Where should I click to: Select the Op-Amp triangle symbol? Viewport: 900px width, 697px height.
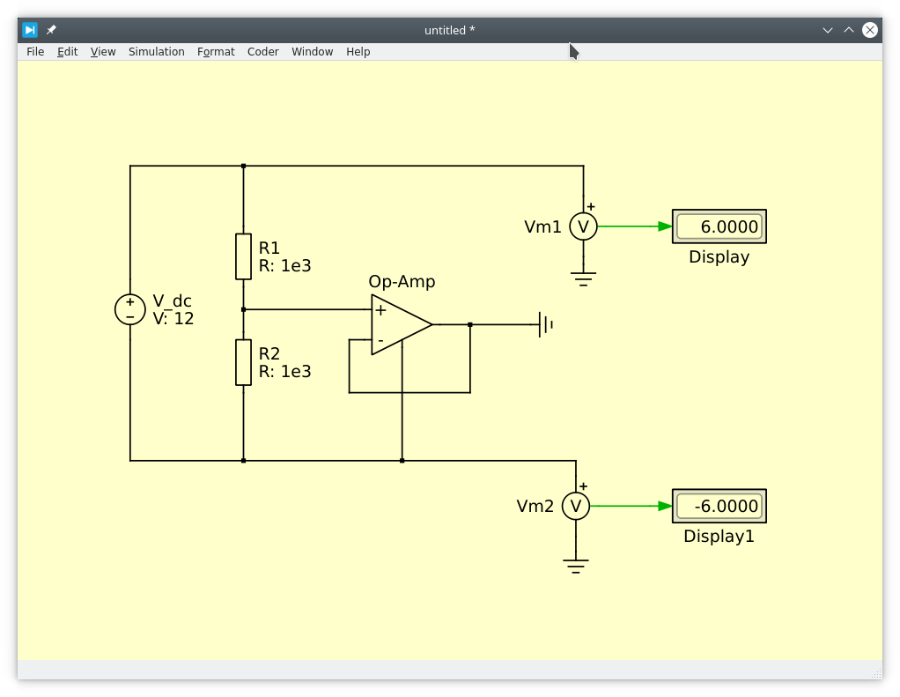coord(399,325)
